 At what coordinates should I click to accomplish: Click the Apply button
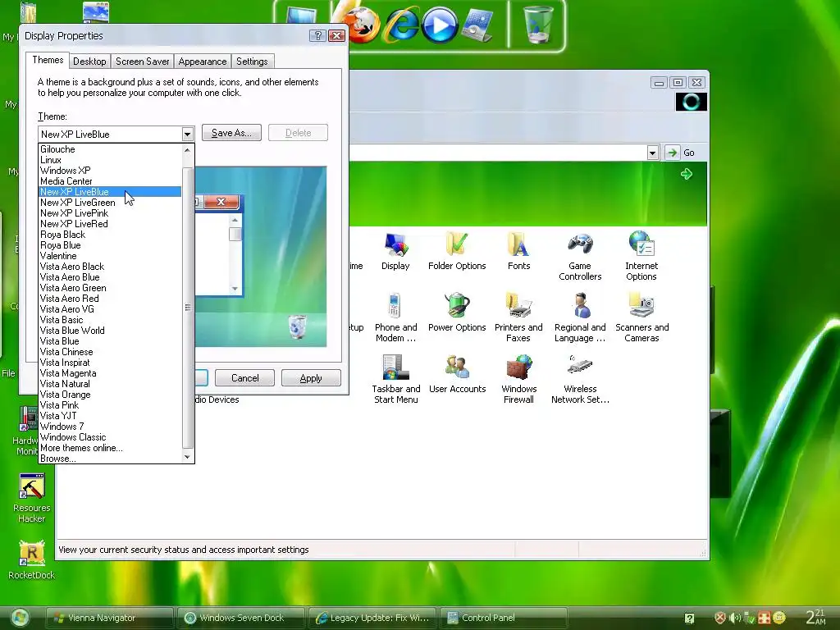pyautogui.click(x=311, y=378)
